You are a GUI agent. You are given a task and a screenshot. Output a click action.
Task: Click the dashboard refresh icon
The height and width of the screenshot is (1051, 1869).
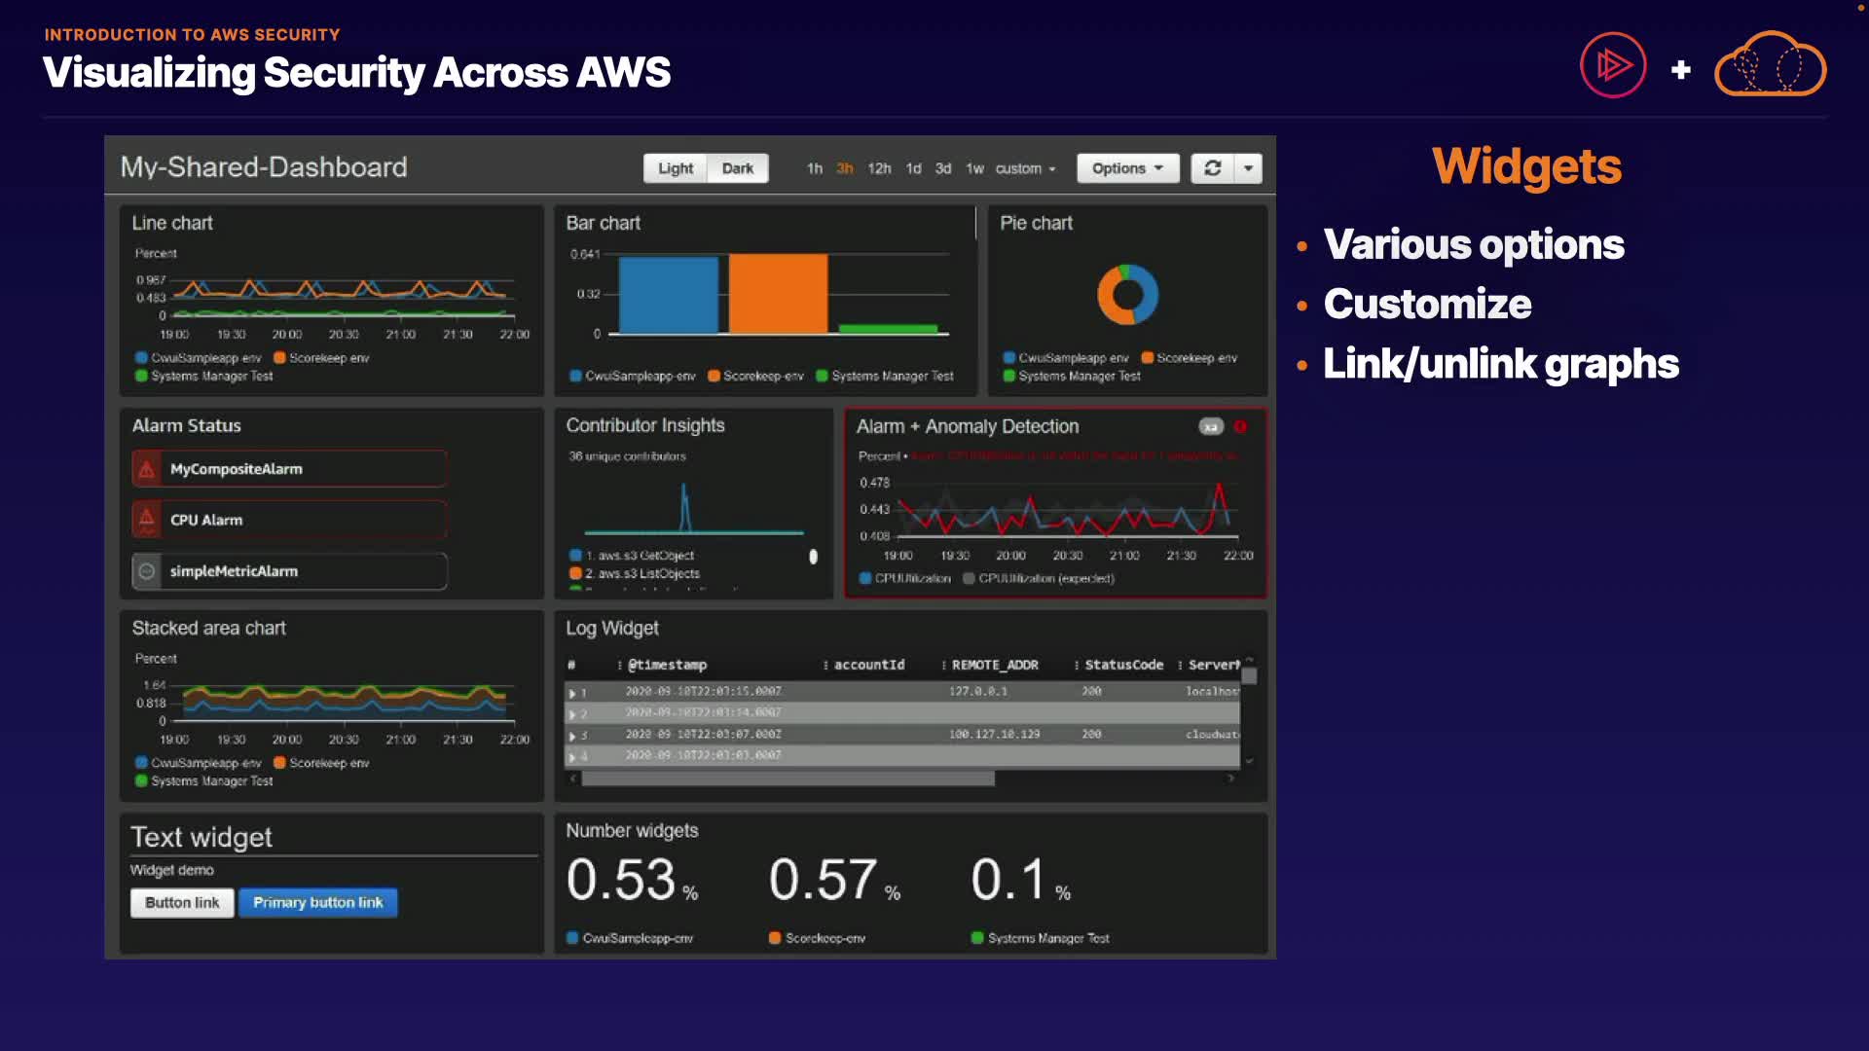(1212, 168)
